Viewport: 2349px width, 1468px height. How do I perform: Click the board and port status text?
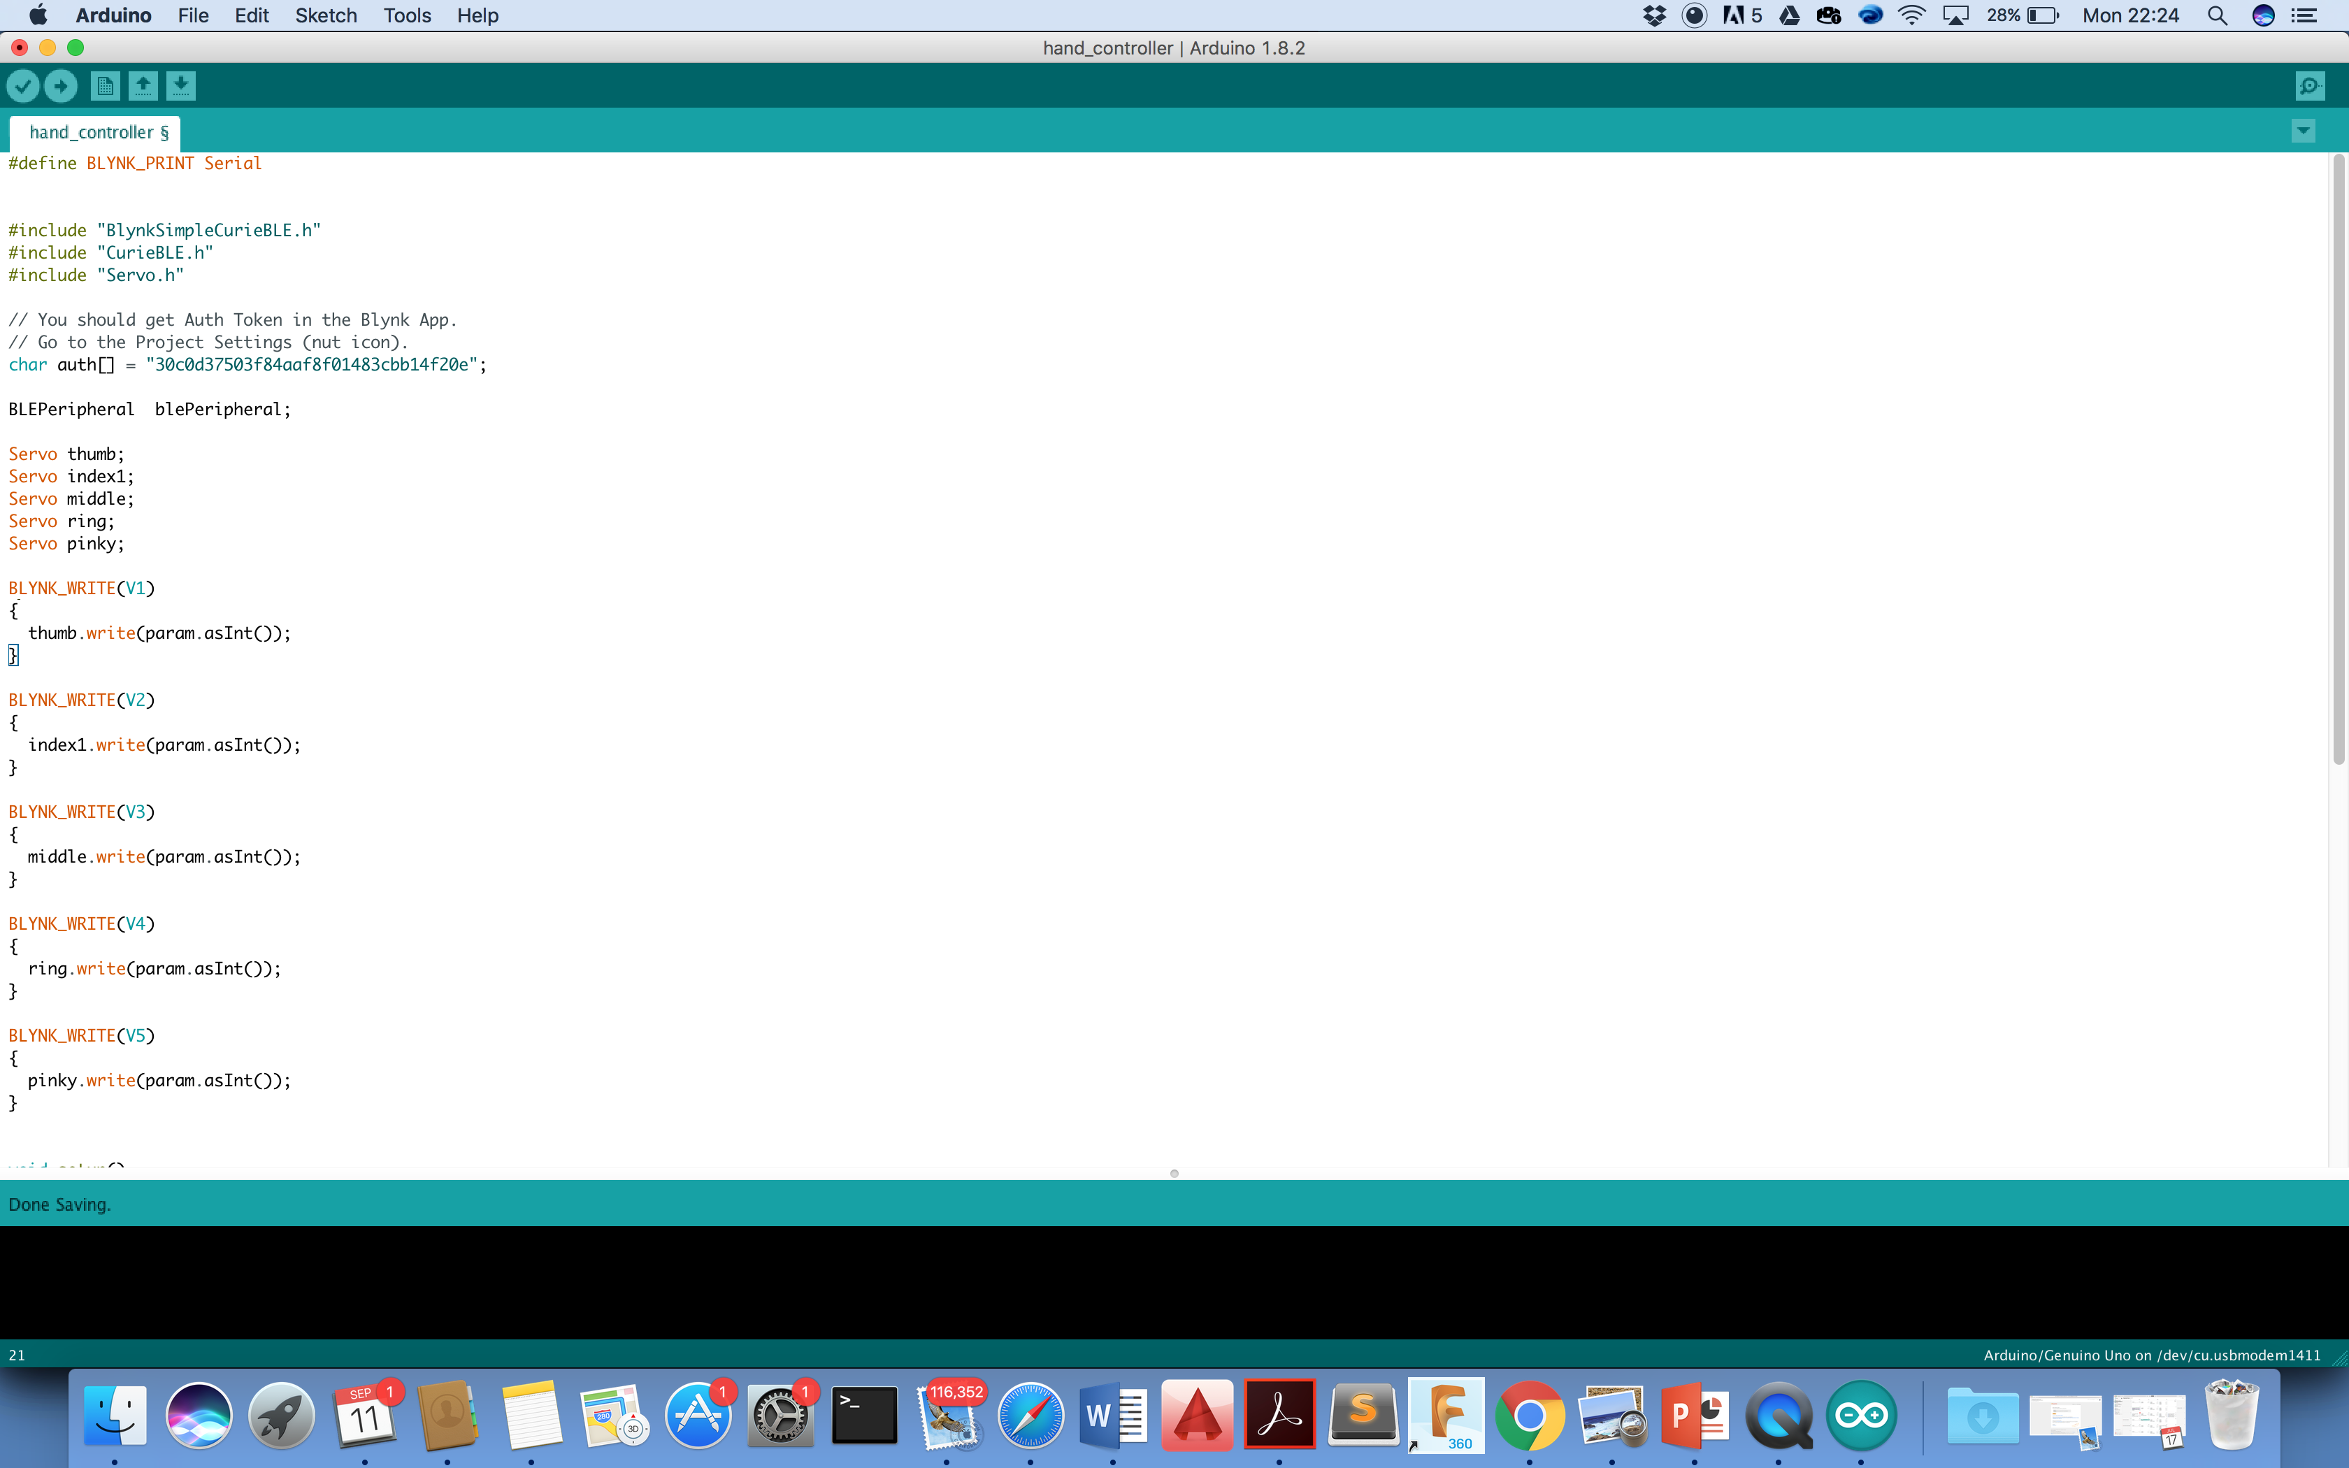(2151, 1355)
